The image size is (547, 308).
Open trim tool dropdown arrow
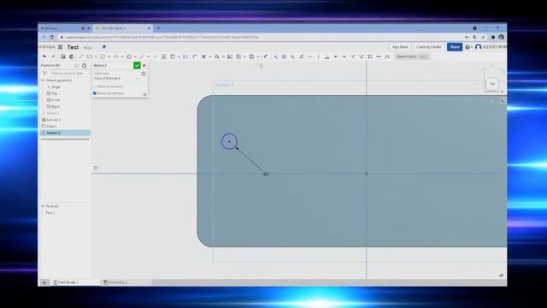(x=209, y=56)
